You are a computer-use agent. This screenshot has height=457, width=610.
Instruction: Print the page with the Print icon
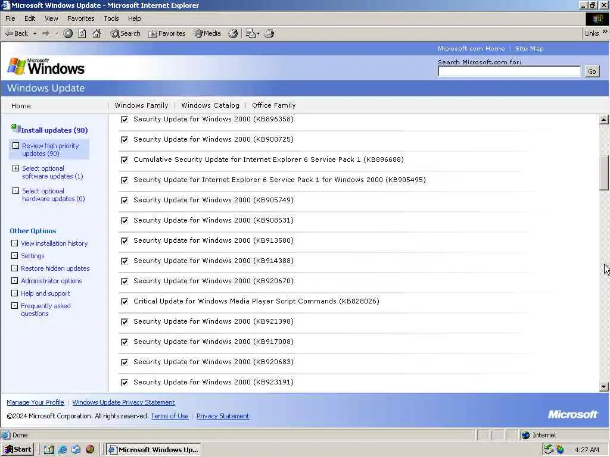click(269, 33)
